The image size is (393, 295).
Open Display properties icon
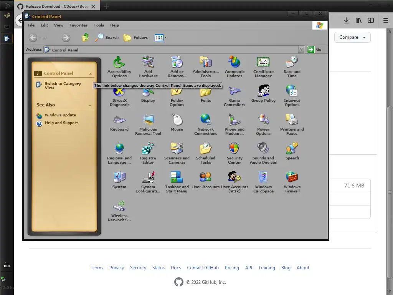pos(148,96)
